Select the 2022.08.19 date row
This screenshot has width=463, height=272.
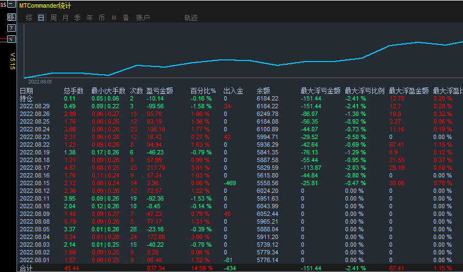tap(35, 152)
